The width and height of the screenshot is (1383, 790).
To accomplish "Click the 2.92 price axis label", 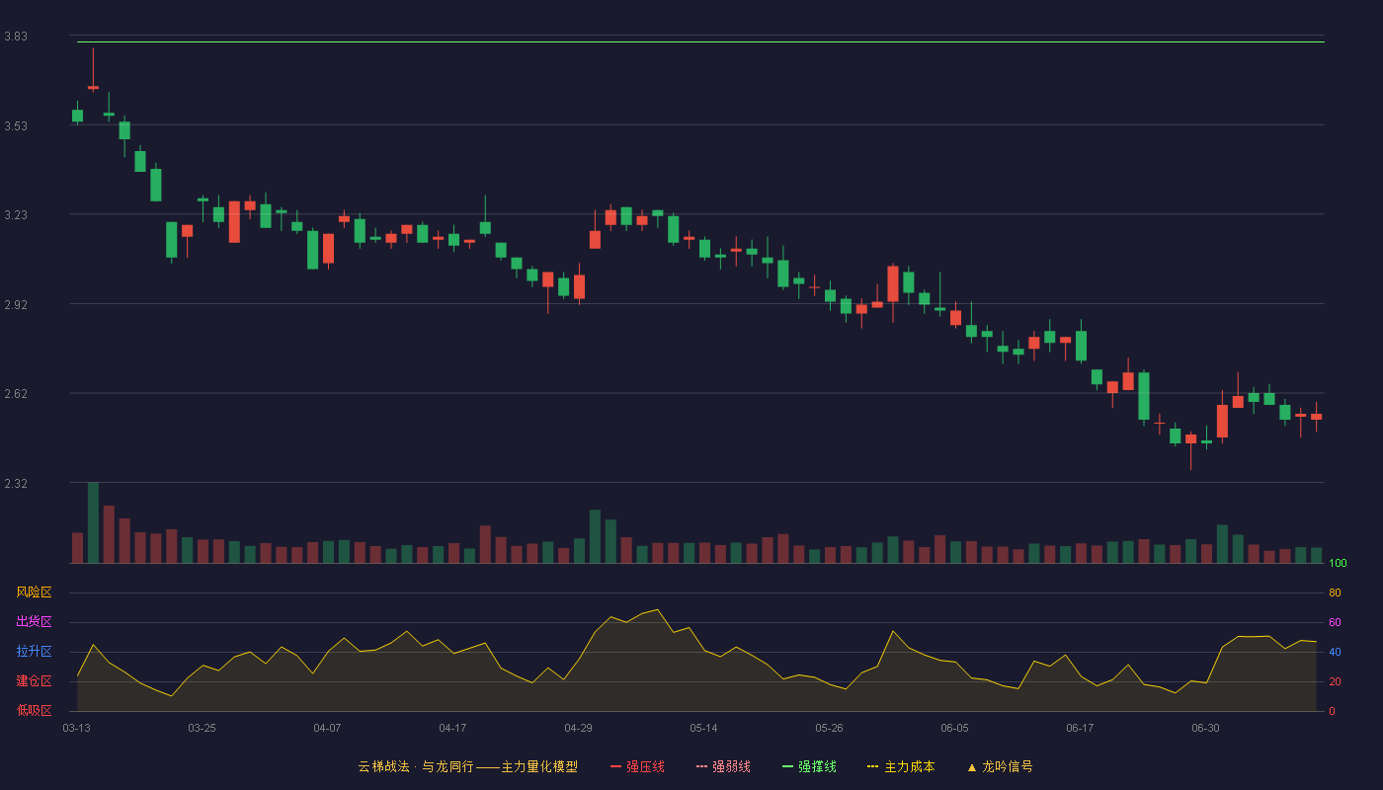I will (16, 305).
